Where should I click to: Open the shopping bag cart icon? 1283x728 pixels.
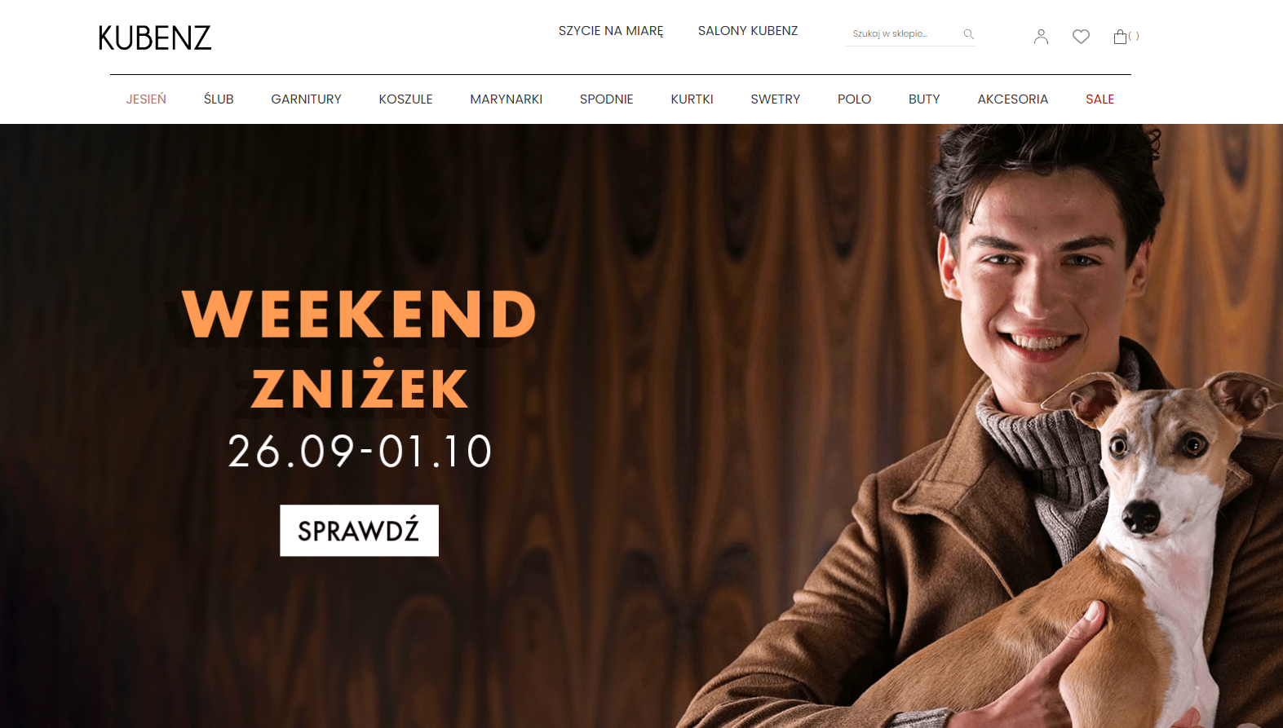[x=1121, y=37]
